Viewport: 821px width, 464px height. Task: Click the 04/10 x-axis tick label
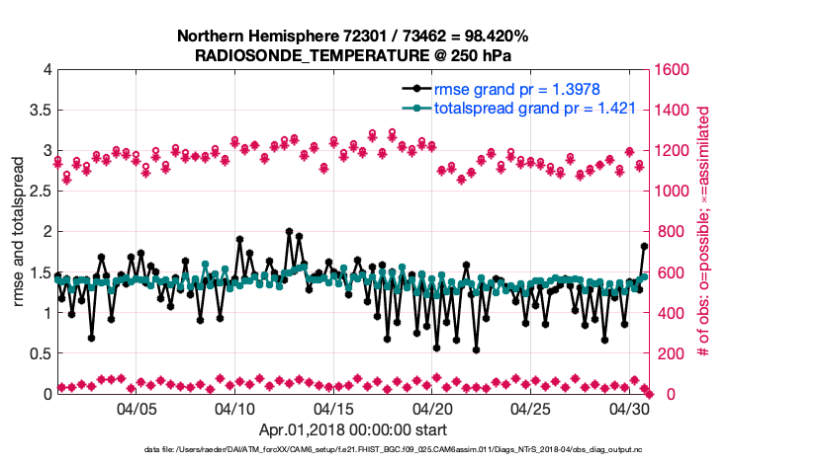235,409
